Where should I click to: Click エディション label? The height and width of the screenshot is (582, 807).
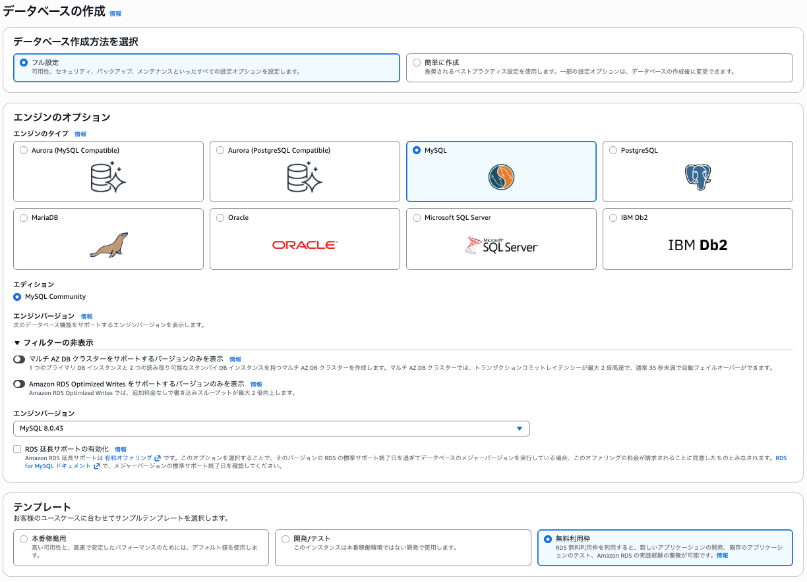[x=34, y=284]
